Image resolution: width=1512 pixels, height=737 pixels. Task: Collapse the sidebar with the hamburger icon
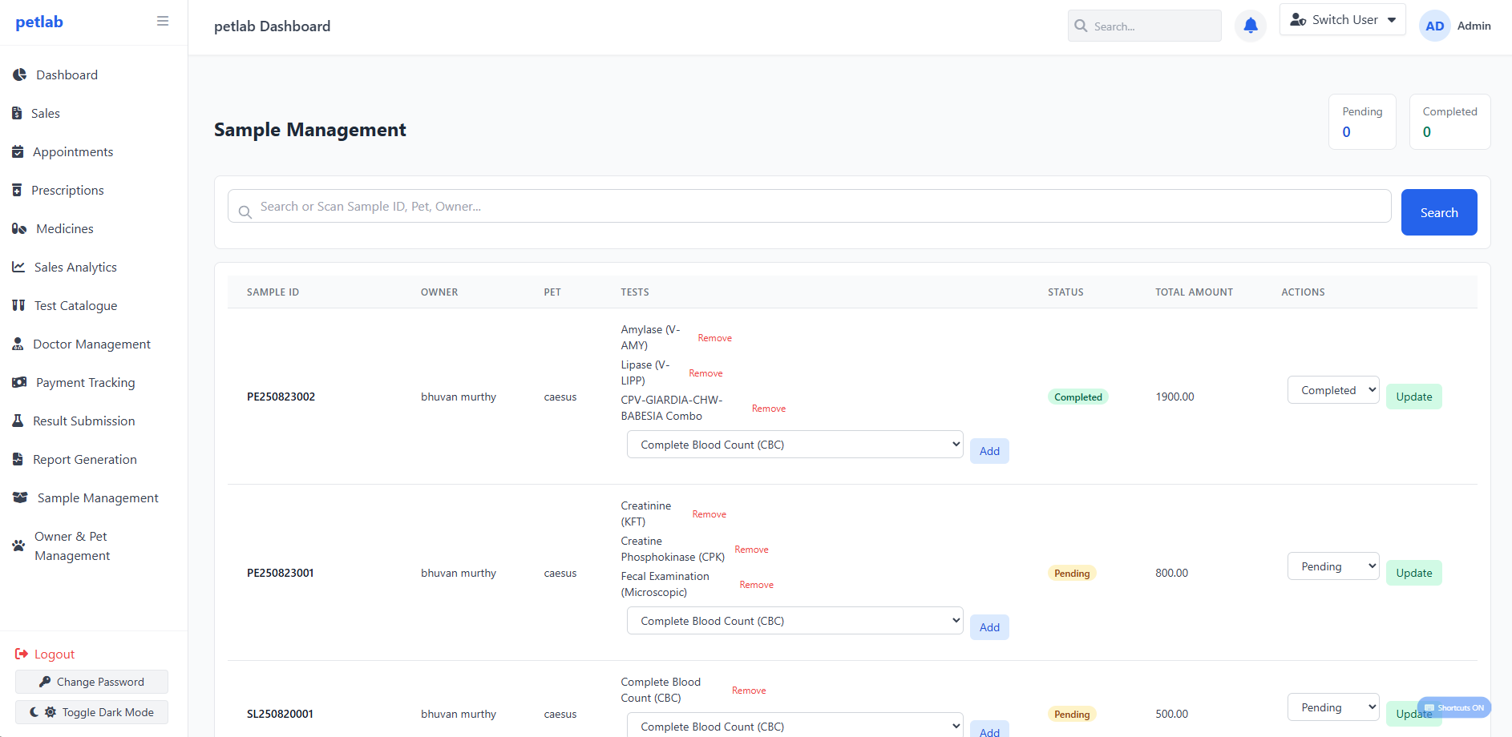pos(163,20)
